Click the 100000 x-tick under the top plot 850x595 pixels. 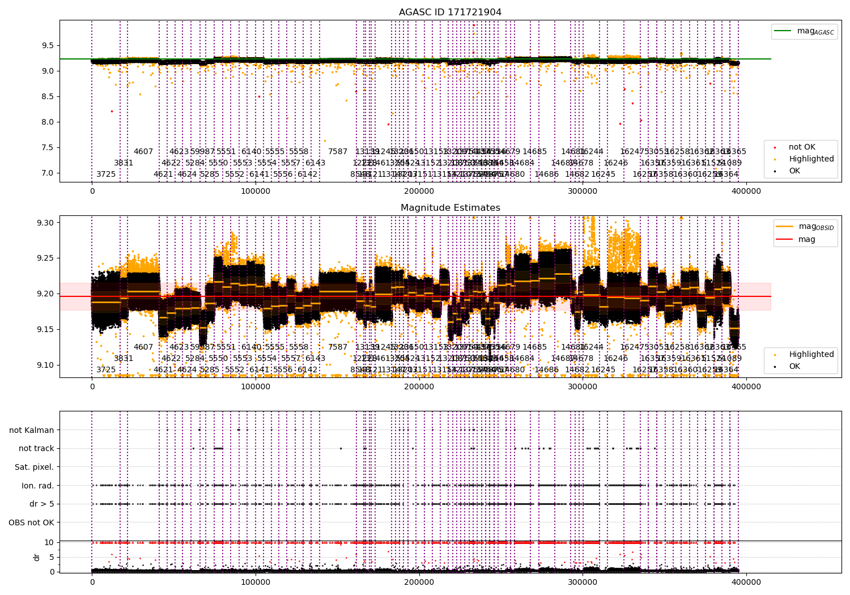click(256, 192)
